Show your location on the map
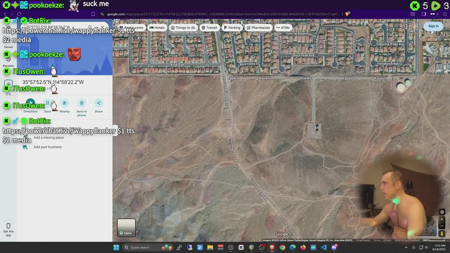This screenshot has width=450, height=253. point(442,212)
